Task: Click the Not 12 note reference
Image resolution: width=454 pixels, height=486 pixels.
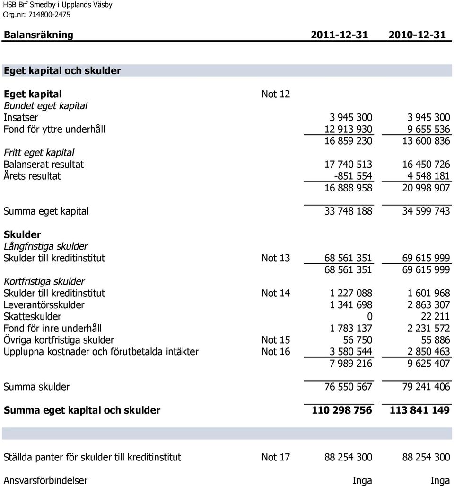Action: click(276, 94)
